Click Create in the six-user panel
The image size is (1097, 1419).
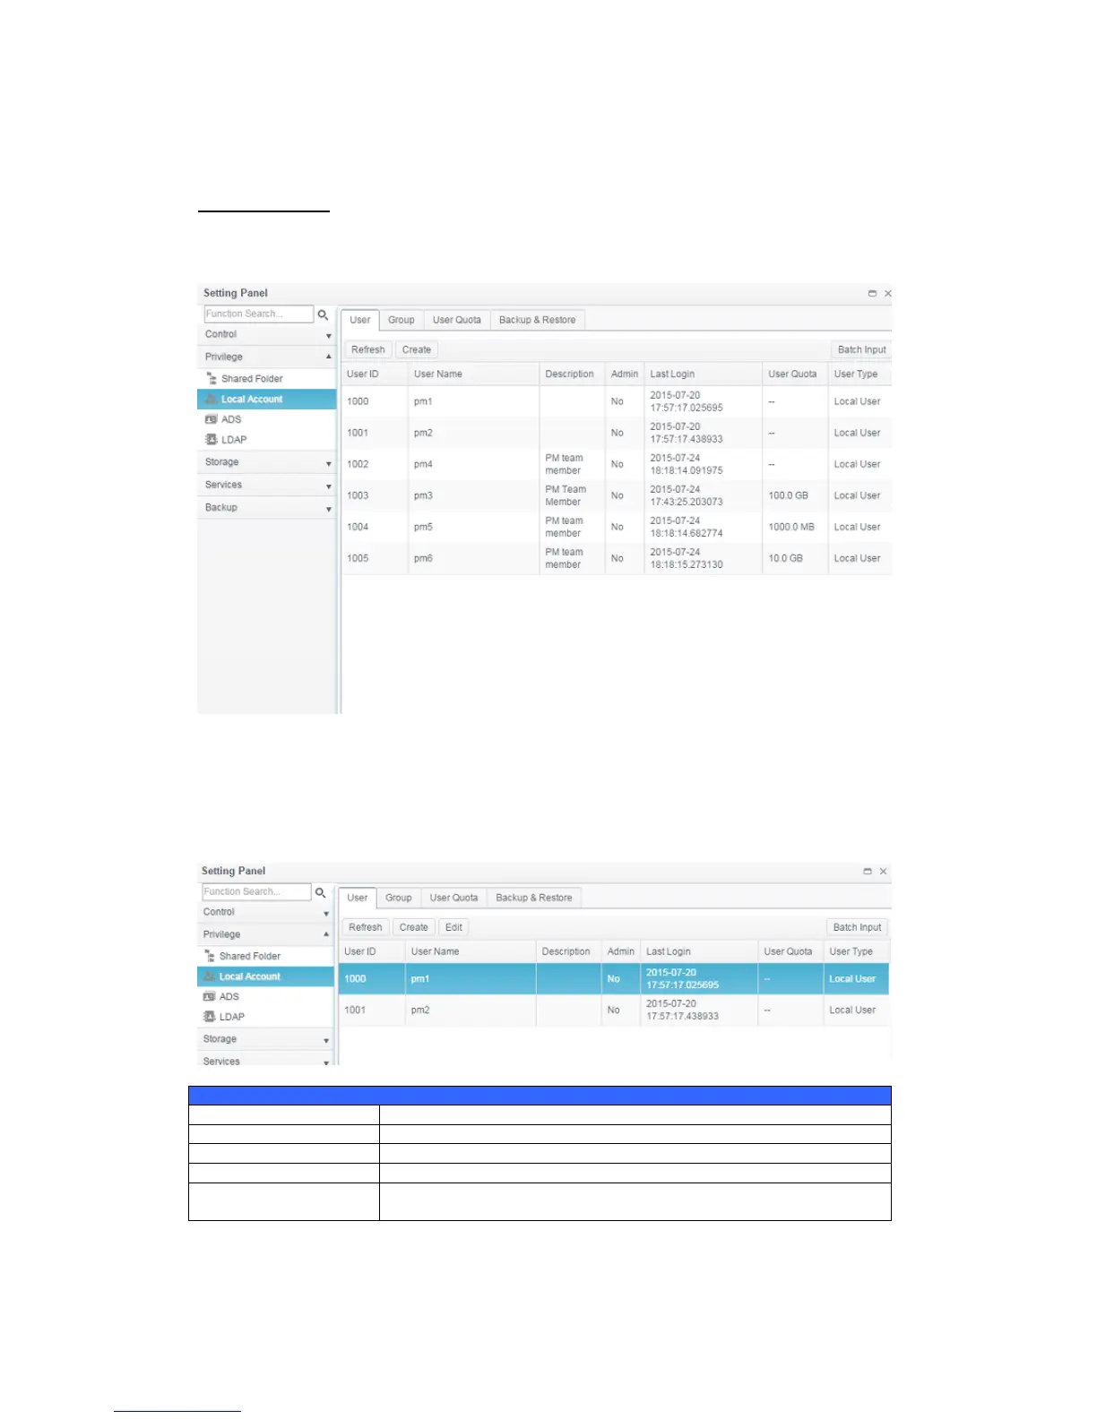coord(417,350)
